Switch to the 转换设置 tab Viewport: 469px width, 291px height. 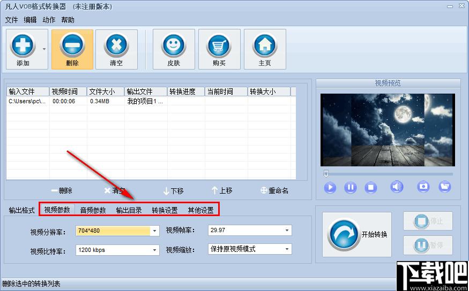tap(165, 210)
